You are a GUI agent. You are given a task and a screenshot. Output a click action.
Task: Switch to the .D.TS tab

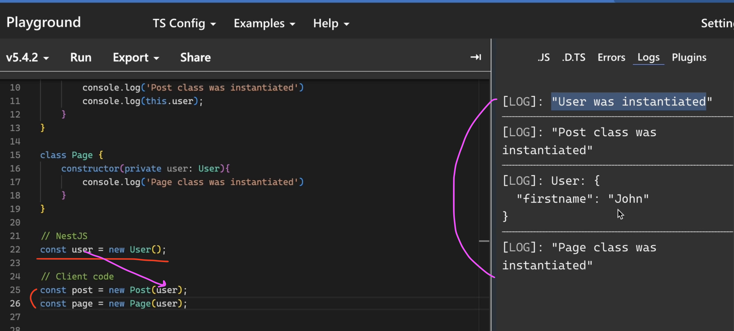click(x=573, y=57)
